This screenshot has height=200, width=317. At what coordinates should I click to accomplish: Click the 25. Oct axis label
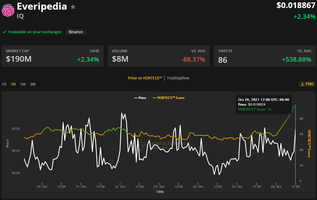[x=237, y=187]
